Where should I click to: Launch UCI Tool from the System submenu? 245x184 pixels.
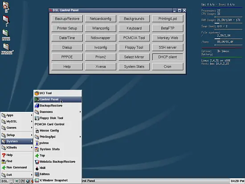(57, 93)
